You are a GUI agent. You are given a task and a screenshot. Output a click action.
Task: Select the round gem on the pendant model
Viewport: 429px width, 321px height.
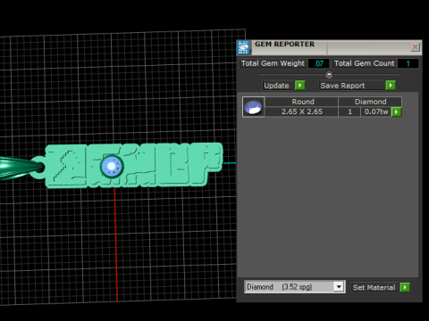click(112, 167)
